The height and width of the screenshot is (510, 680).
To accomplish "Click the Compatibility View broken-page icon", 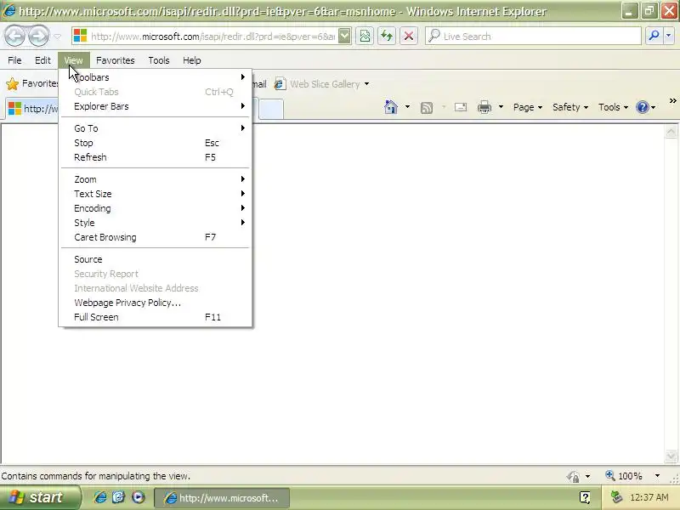I will pyautogui.click(x=365, y=37).
